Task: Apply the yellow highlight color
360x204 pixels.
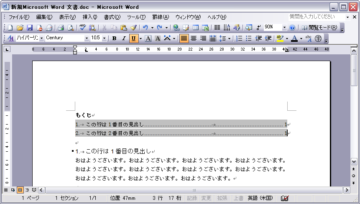Action: (x=280, y=38)
